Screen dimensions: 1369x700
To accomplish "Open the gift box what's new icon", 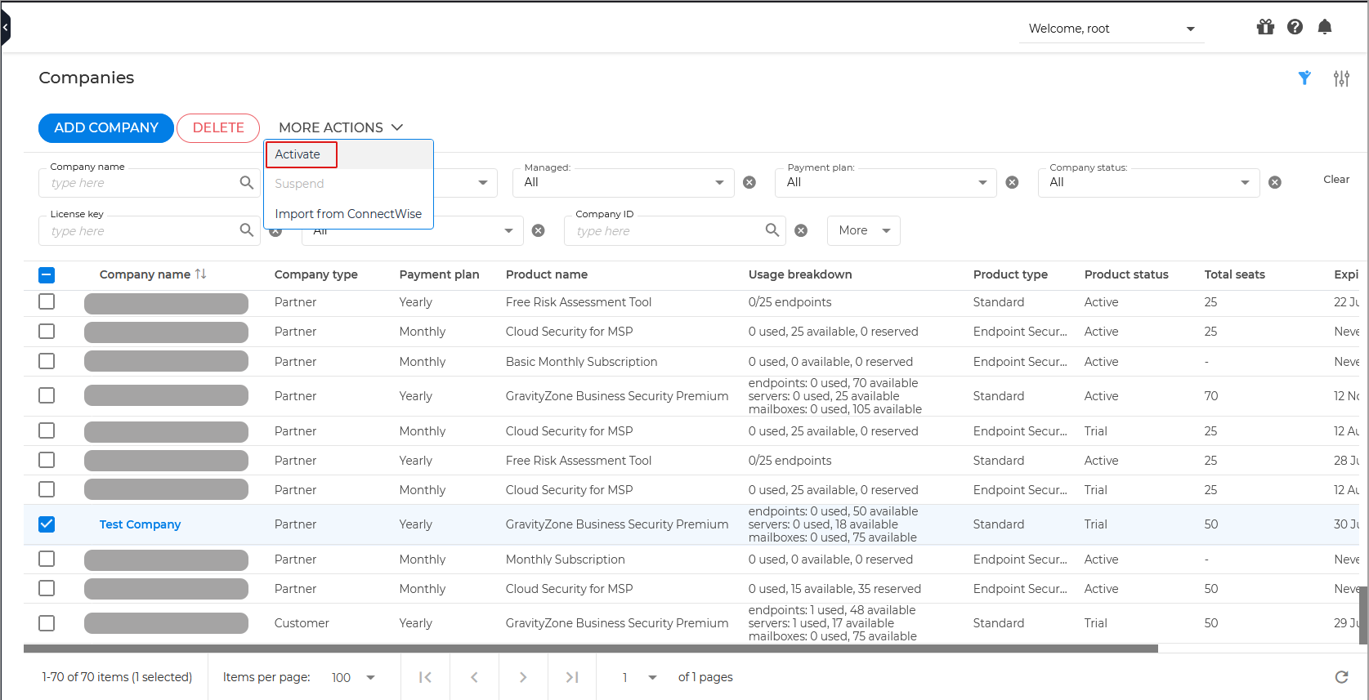I will point(1265,27).
